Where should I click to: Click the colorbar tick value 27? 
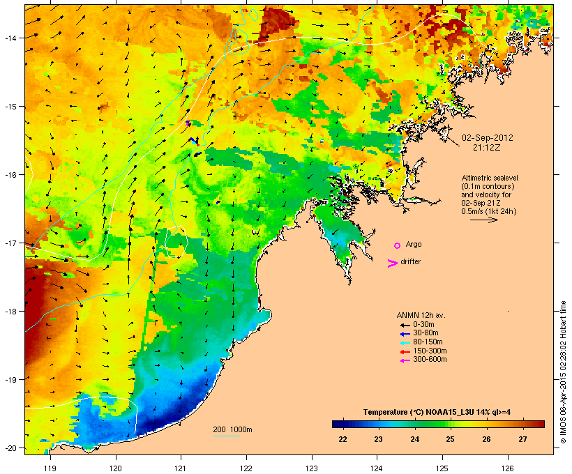[522, 439]
